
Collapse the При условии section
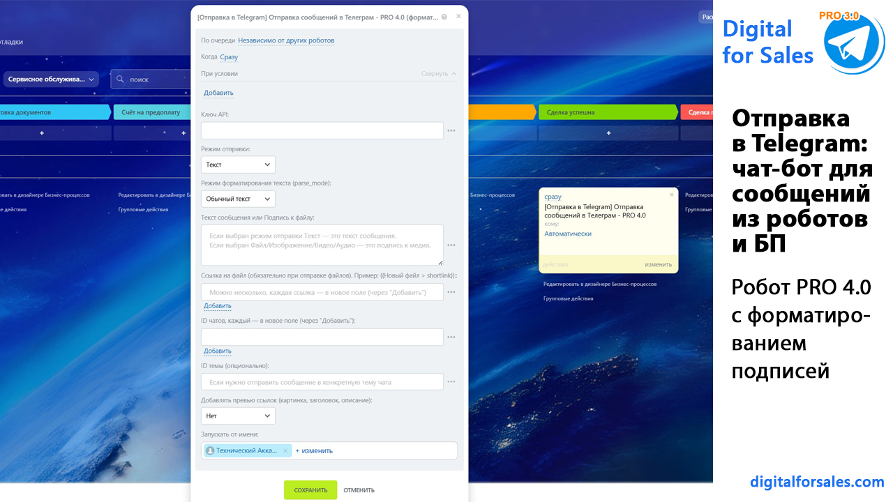click(x=439, y=73)
